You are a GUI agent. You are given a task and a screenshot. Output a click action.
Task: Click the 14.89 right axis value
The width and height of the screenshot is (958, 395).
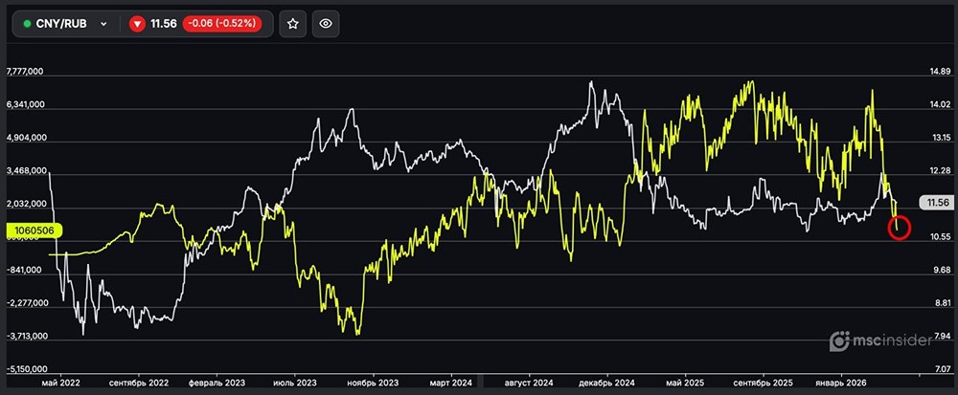click(939, 72)
